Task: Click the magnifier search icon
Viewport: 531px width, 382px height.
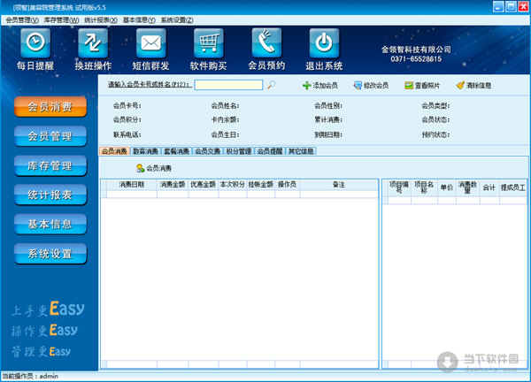Action: pyautogui.click(x=272, y=85)
